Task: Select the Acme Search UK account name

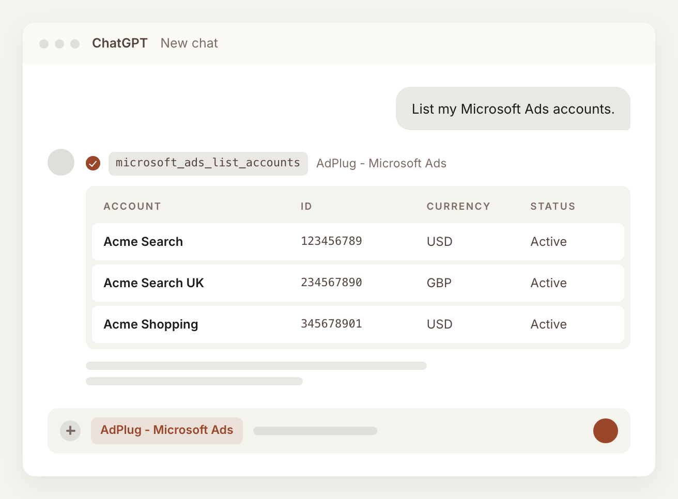Action: [153, 283]
